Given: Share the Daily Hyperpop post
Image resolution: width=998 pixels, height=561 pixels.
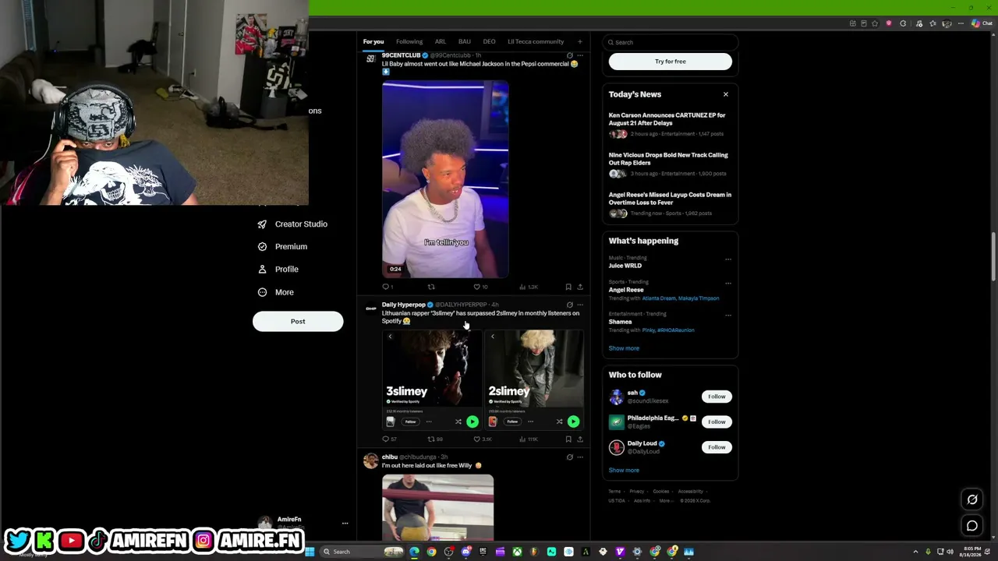Looking at the screenshot, I should tap(579, 439).
